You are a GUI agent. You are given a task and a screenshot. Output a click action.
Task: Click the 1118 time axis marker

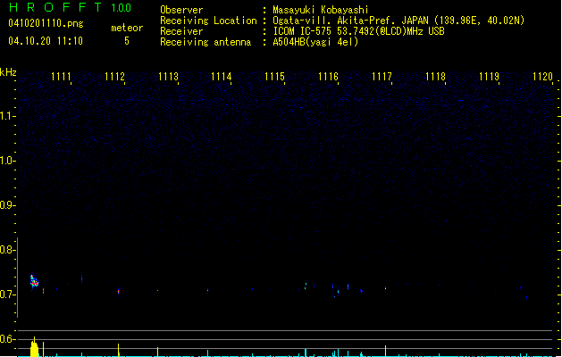(435, 77)
